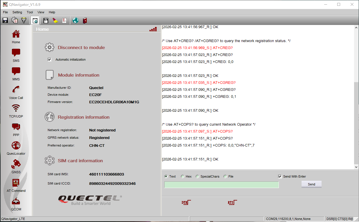This screenshot has width=359, height=222.
Task: Open the AT Command sidebar section
Action: 16,185
